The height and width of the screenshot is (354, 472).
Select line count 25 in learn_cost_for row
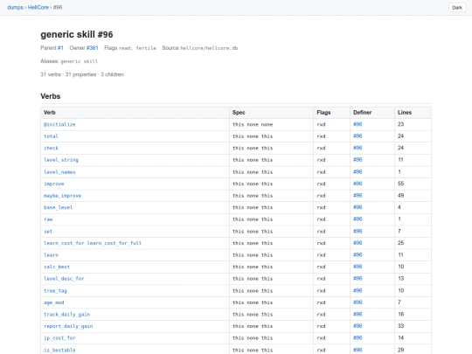[x=400, y=243]
